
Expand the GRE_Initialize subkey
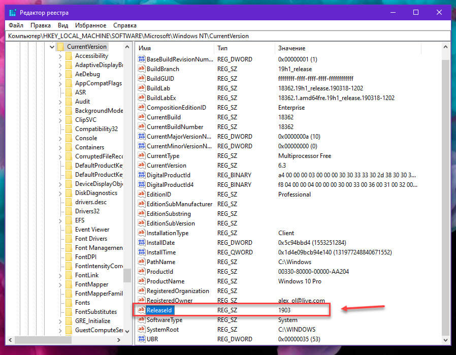pos(60,321)
